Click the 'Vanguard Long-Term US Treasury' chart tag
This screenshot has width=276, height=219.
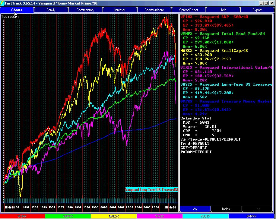click(151, 190)
